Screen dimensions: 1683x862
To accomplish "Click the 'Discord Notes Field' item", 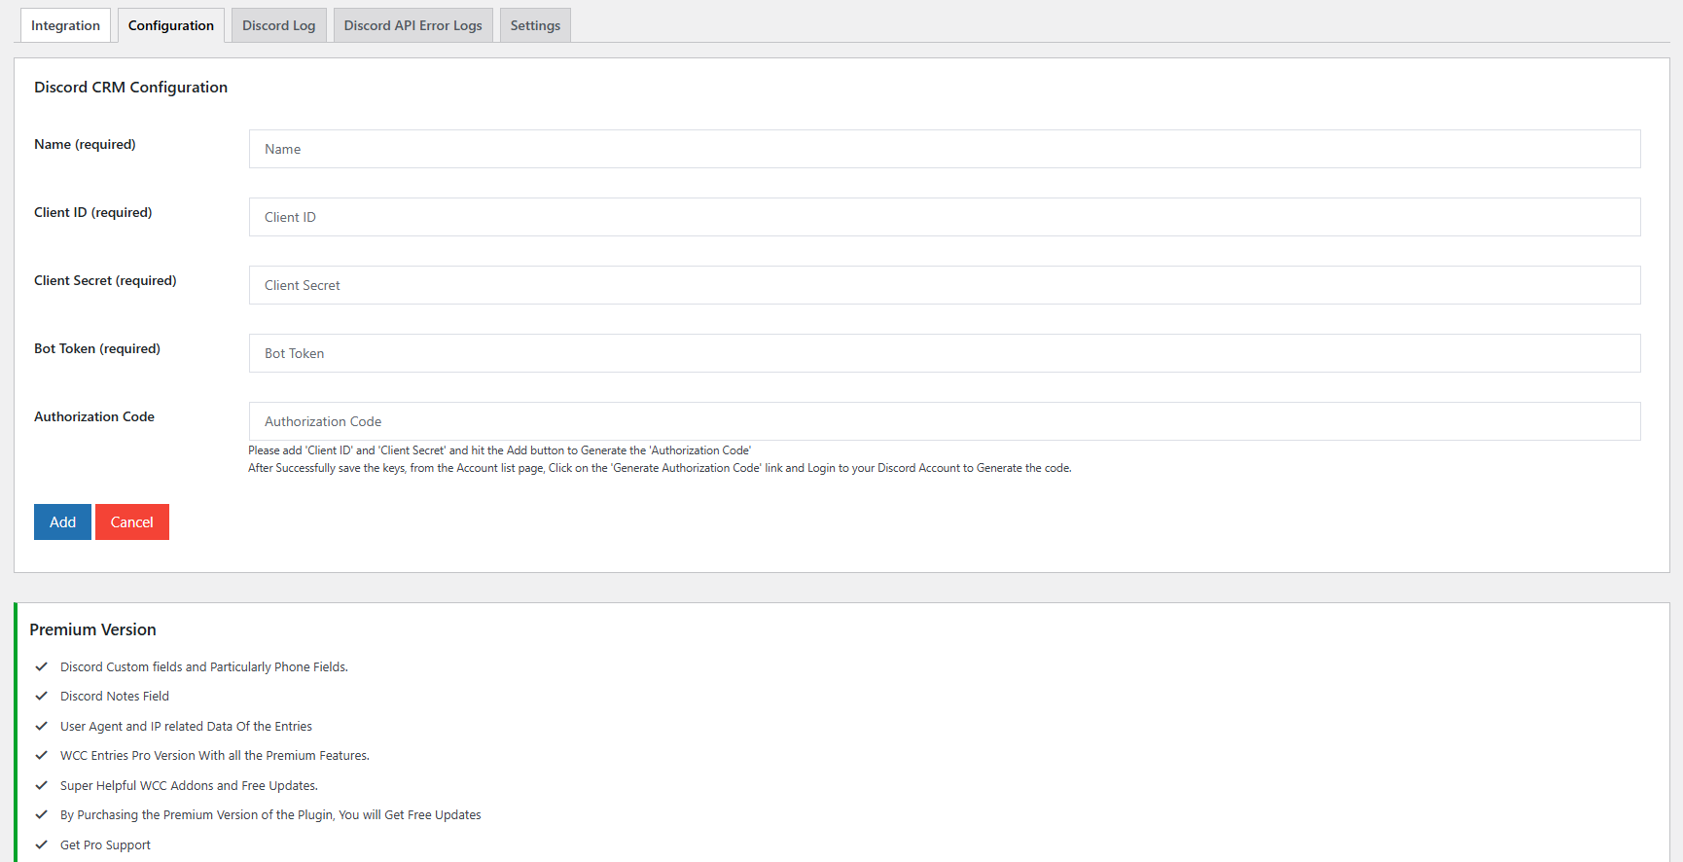I will click(x=115, y=696).
